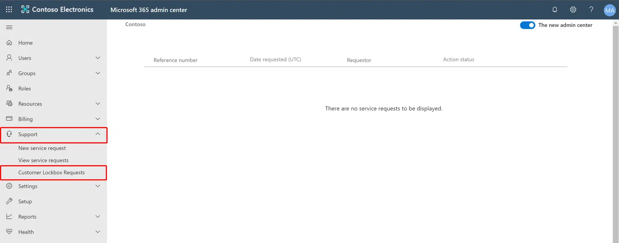Image resolution: width=619 pixels, height=243 pixels.
Task: Click the Contoso breadcrumb text
Action: [x=135, y=24]
